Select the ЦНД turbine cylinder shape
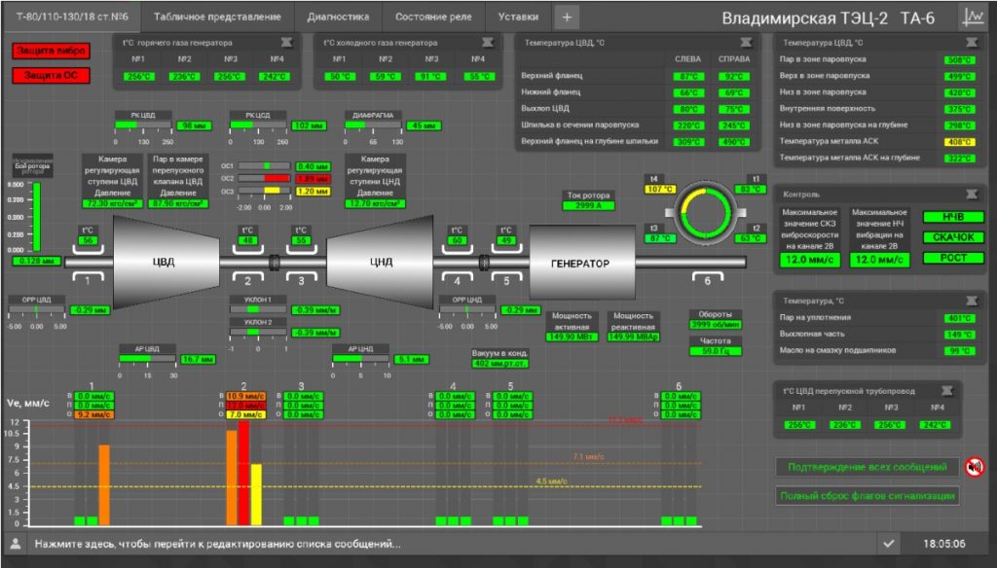The height and width of the screenshot is (568, 997). (380, 261)
